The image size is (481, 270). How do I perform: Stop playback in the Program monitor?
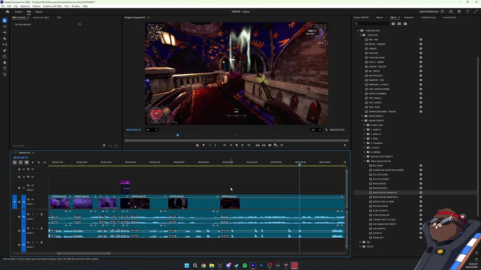coord(236,145)
